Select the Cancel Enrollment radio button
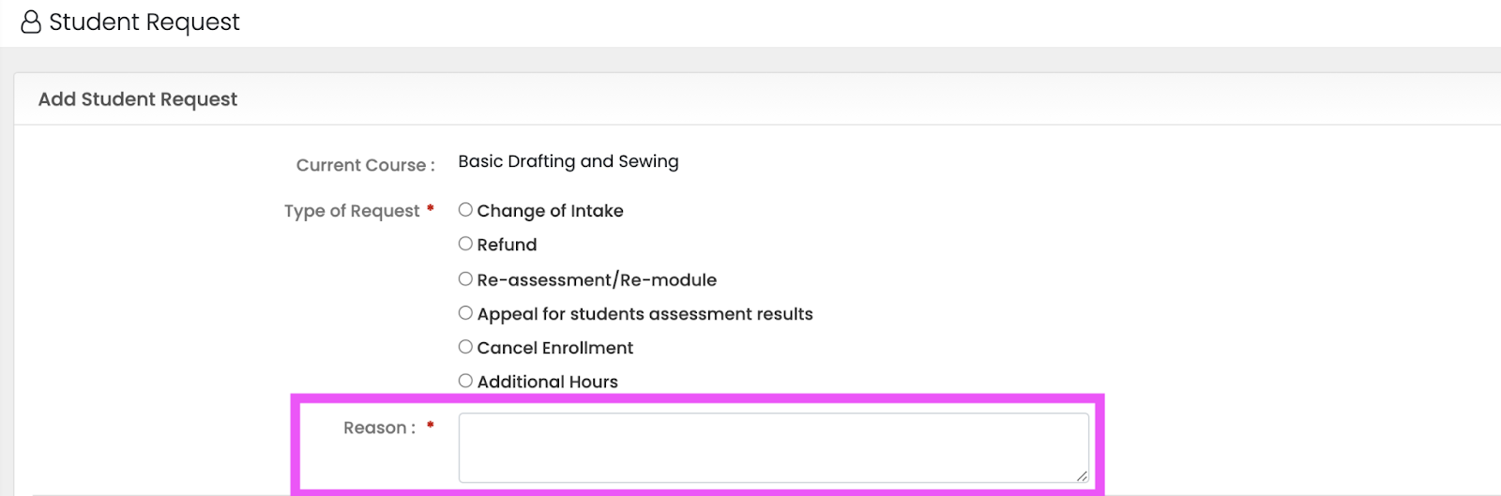 click(465, 347)
